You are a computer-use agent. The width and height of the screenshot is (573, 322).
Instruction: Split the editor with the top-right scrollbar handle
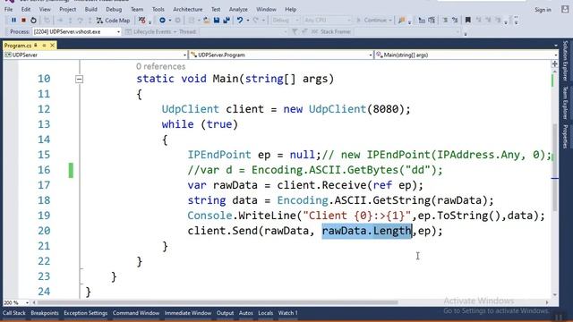click(x=554, y=64)
